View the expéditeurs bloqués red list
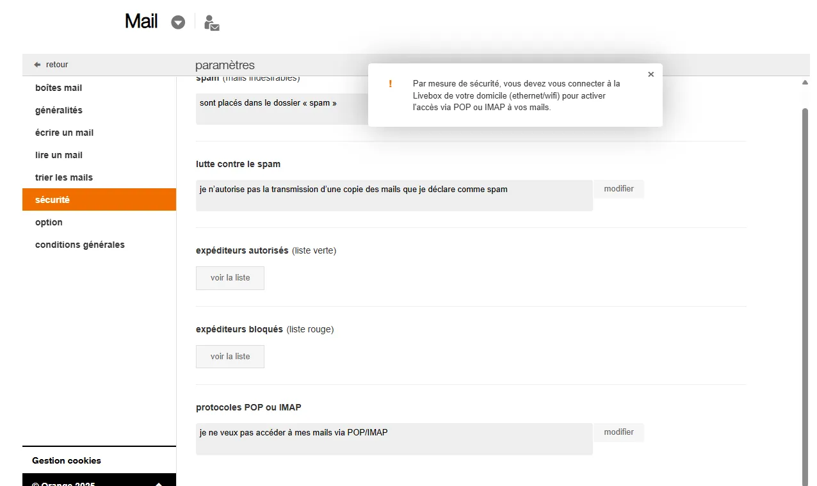Screen dimensions: 817x486 (x=230, y=357)
